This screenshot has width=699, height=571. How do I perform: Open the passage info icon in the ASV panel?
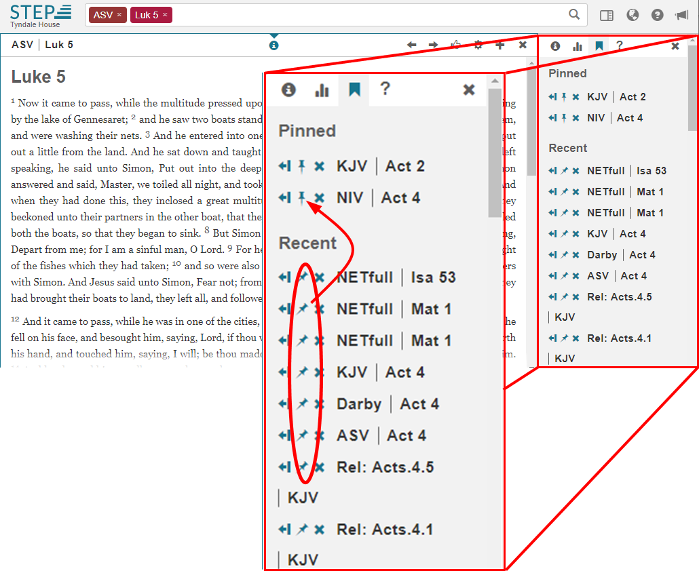click(x=273, y=44)
